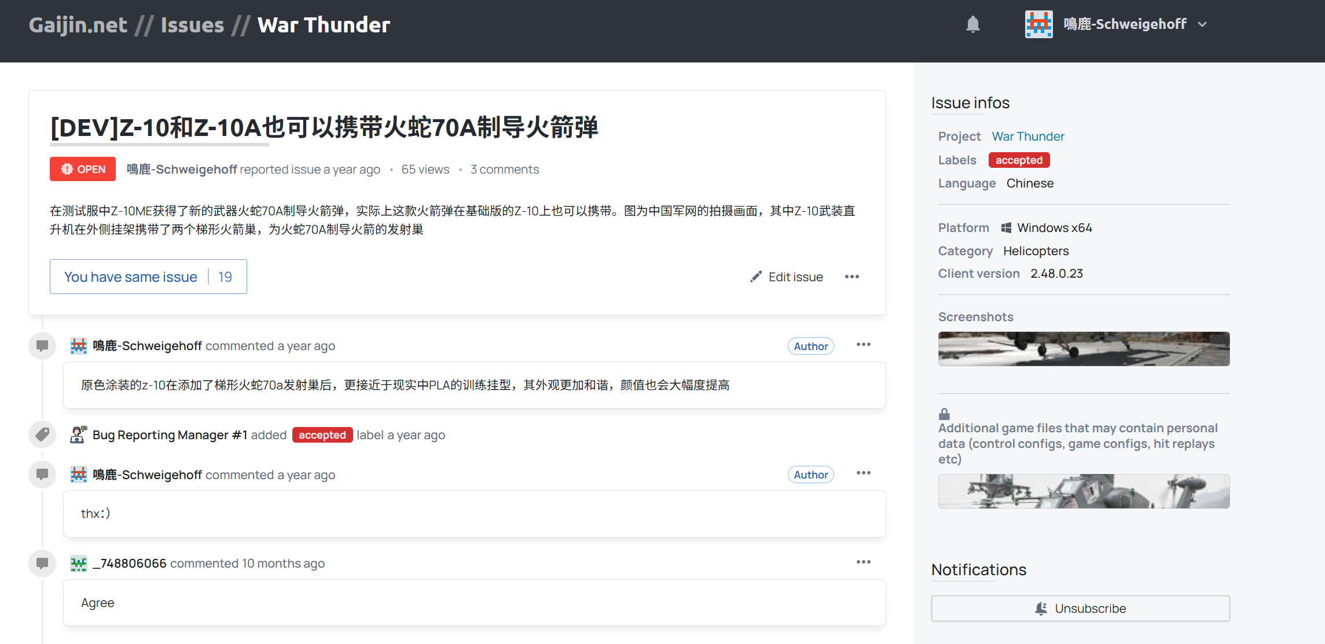
Task: Click the _748806066 username
Action: (130, 564)
